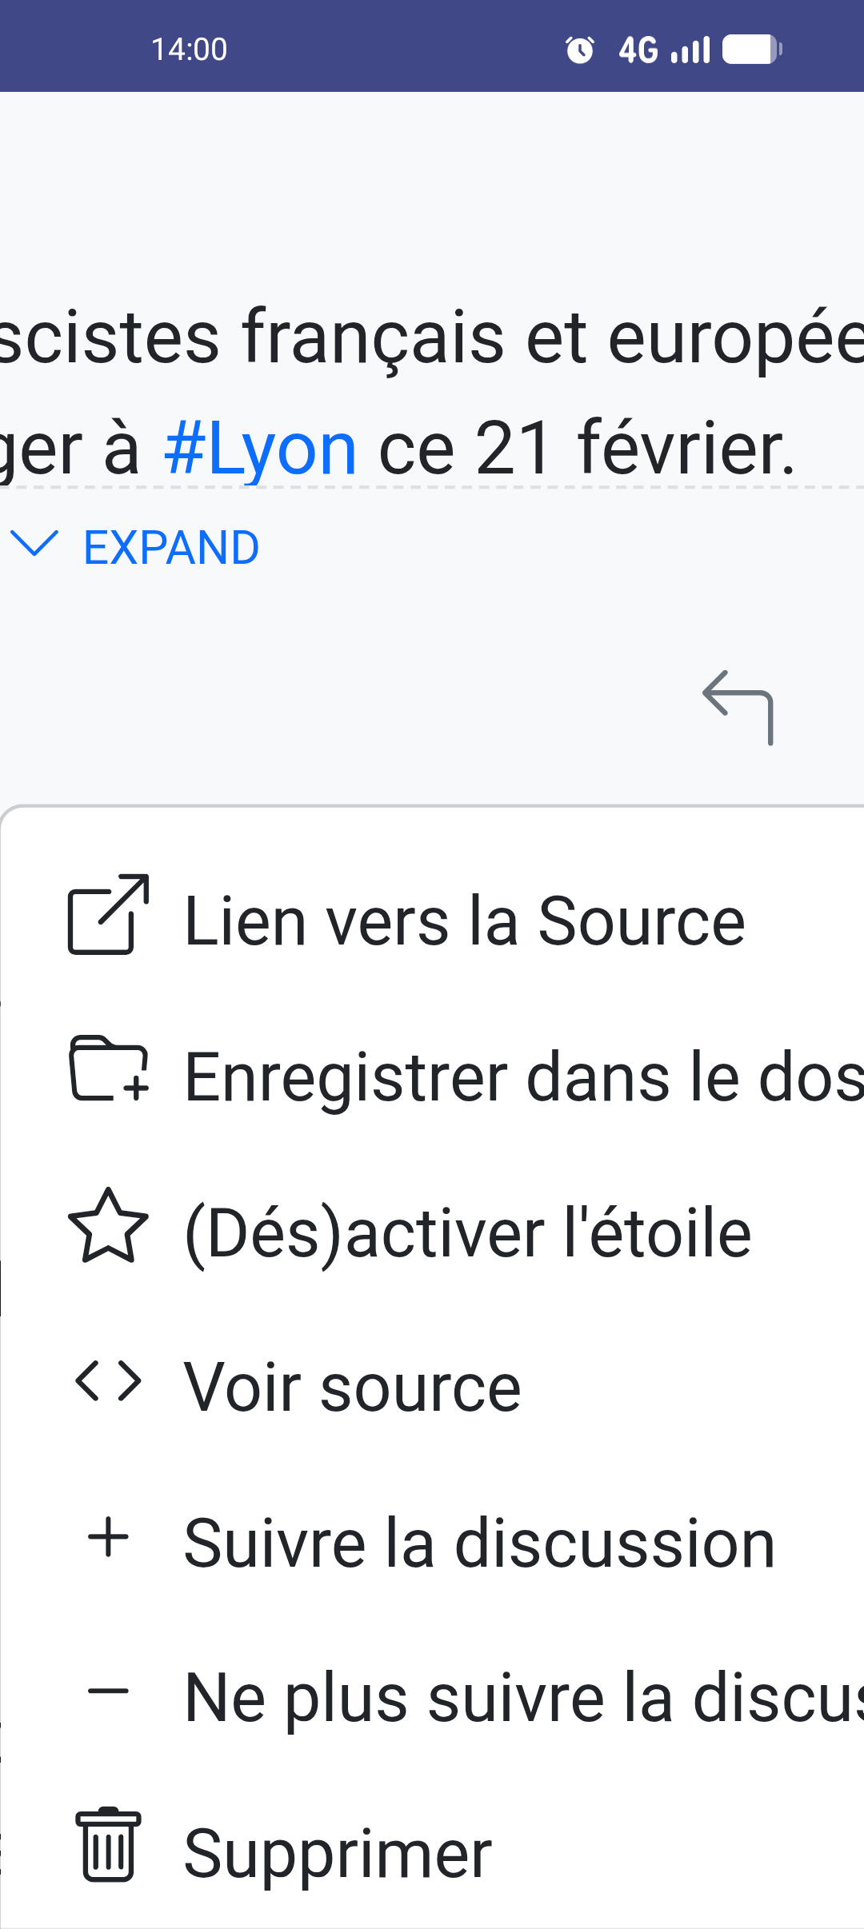Click the trash can icon
The width and height of the screenshot is (864, 1929).
click(x=109, y=1846)
